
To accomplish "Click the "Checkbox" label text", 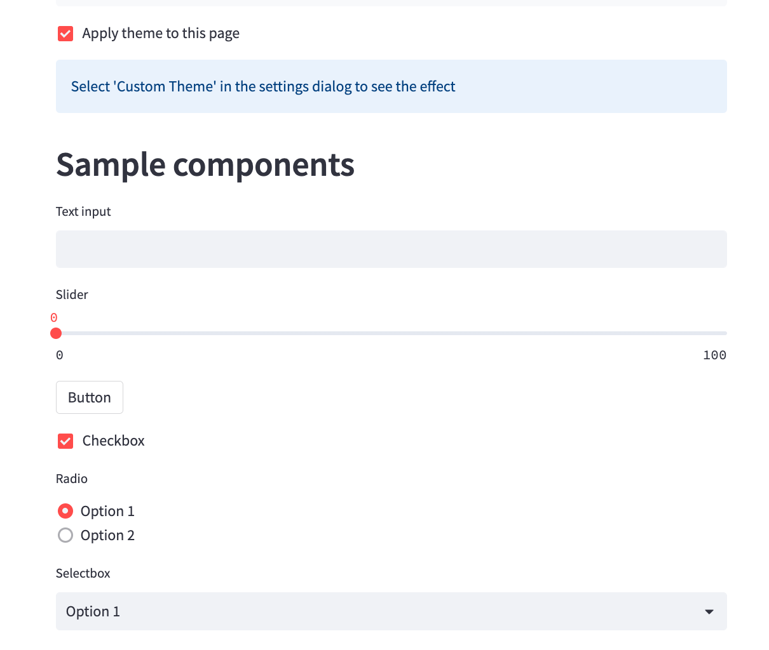I will [x=113, y=441].
